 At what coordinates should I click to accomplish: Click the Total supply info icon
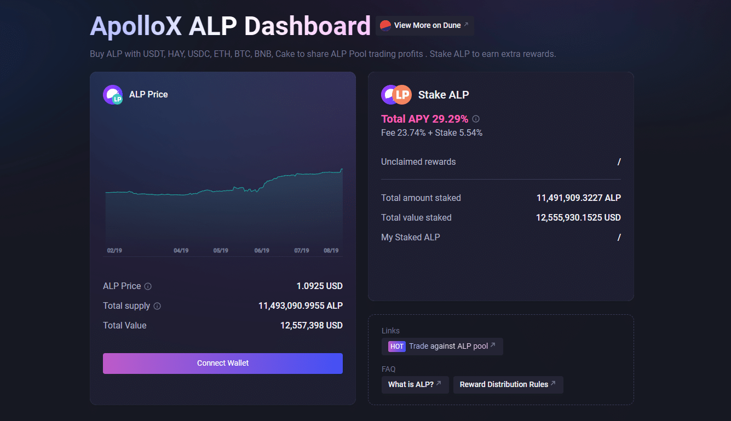pos(157,306)
